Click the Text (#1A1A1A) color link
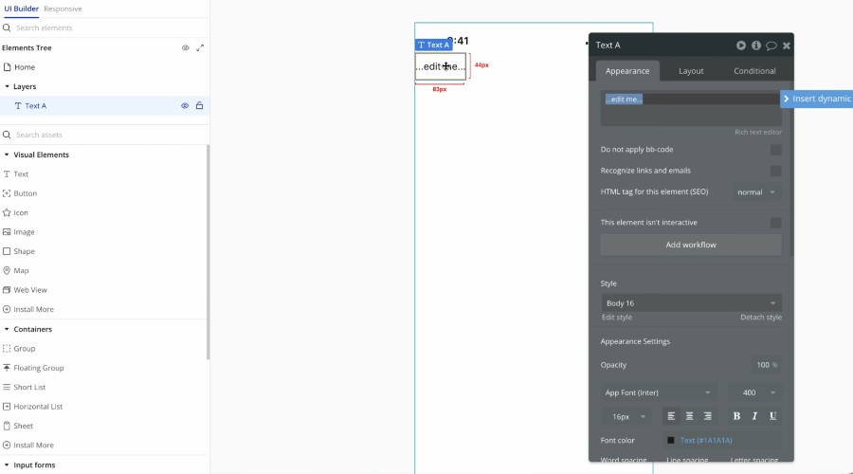This screenshot has height=474, width=853. (706, 440)
